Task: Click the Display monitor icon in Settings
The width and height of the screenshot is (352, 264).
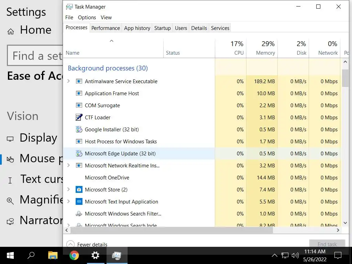Action: [10, 139]
